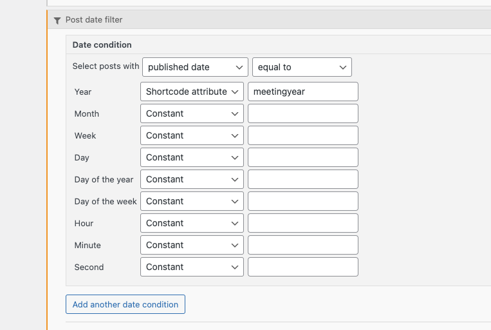
Task: Click 'Add another date condition' button
Action: [125, 304]
